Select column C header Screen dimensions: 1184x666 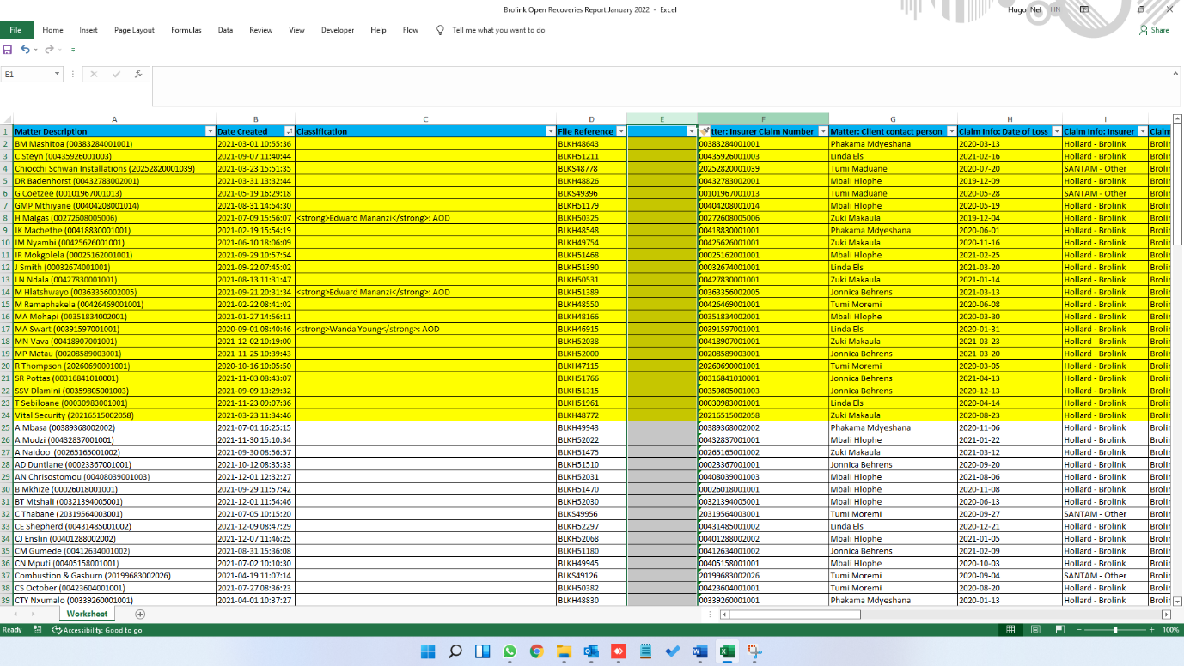coord(425,119)
